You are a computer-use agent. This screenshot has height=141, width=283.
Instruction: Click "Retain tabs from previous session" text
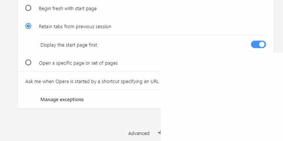(x=75, y=27)
